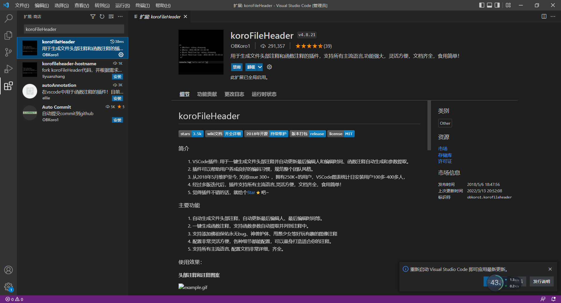
Task: Open the dropdown arrow next to 卸载 button
Action: 260,67
